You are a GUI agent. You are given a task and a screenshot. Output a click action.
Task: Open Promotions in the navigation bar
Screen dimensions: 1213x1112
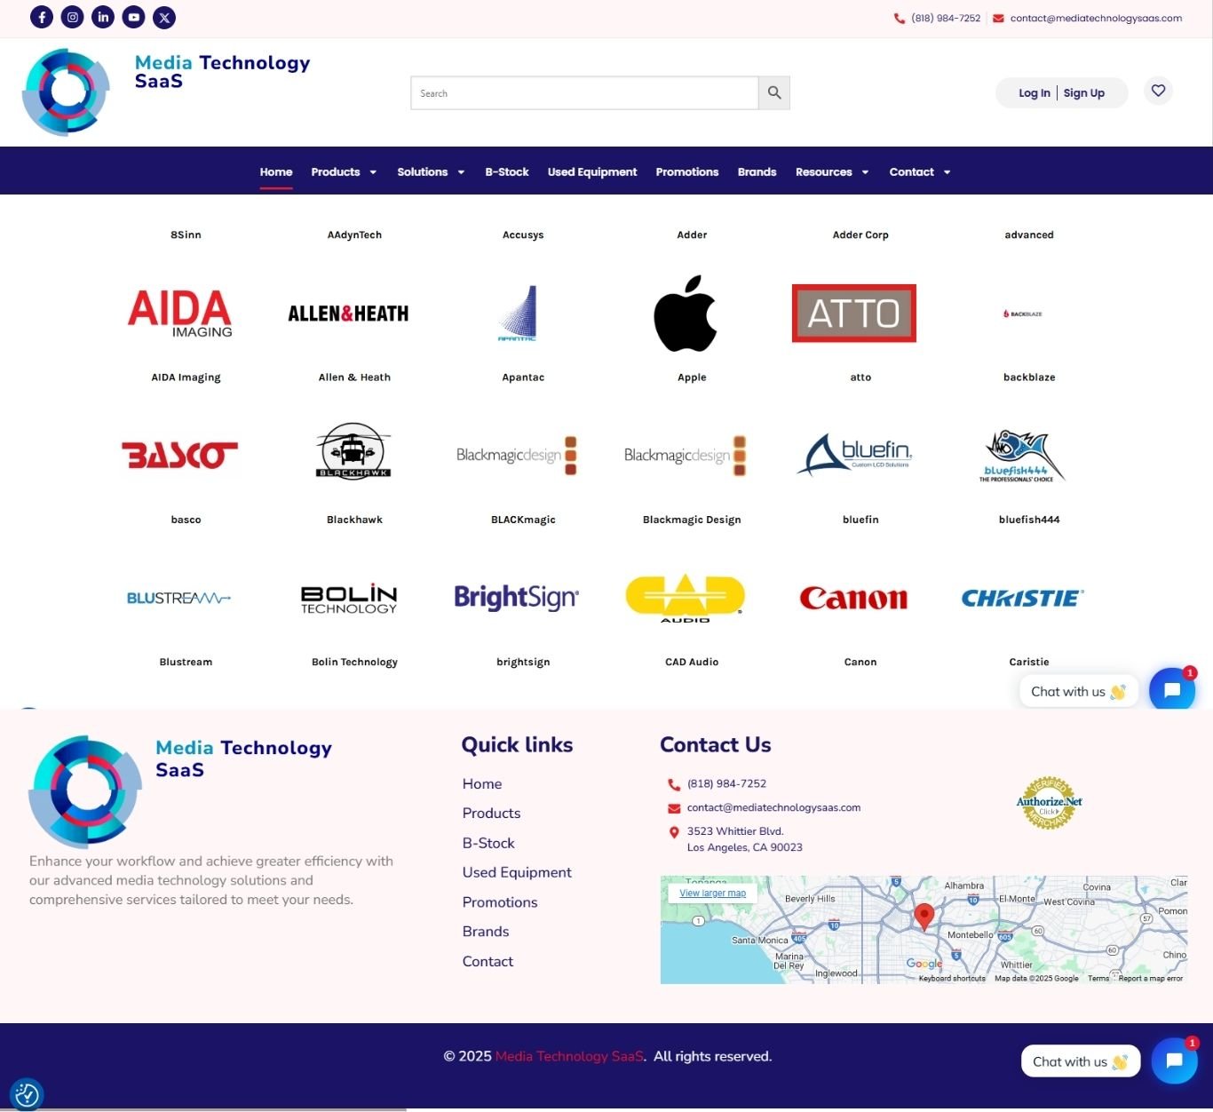[687, 172]
